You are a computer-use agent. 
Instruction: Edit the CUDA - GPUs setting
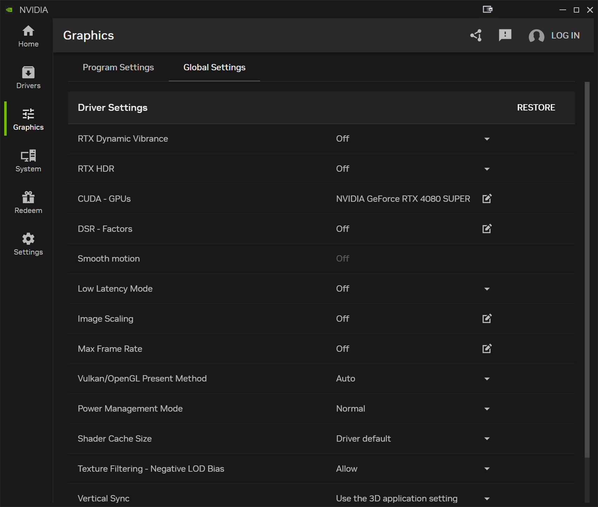coord(487,199)
